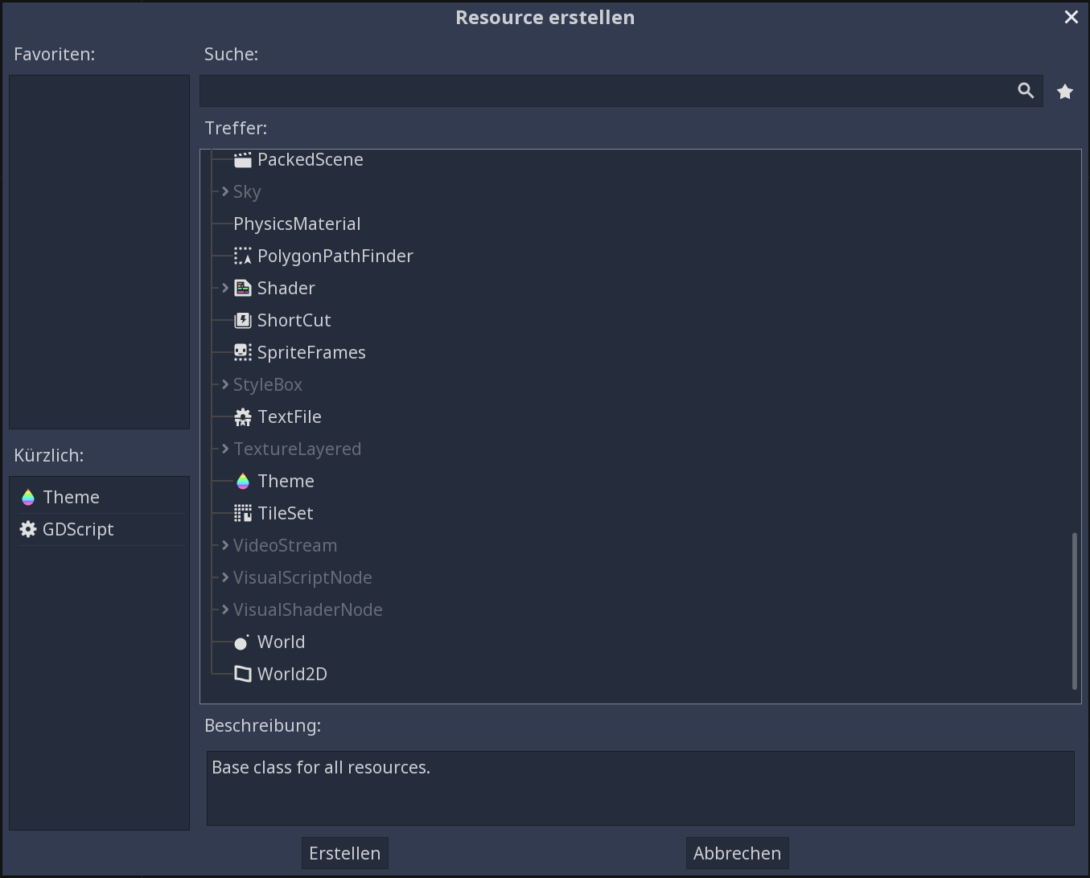Click the StyleBox label
The image size is (1090, 878).
pyautogui.click(x=268, y=384)
